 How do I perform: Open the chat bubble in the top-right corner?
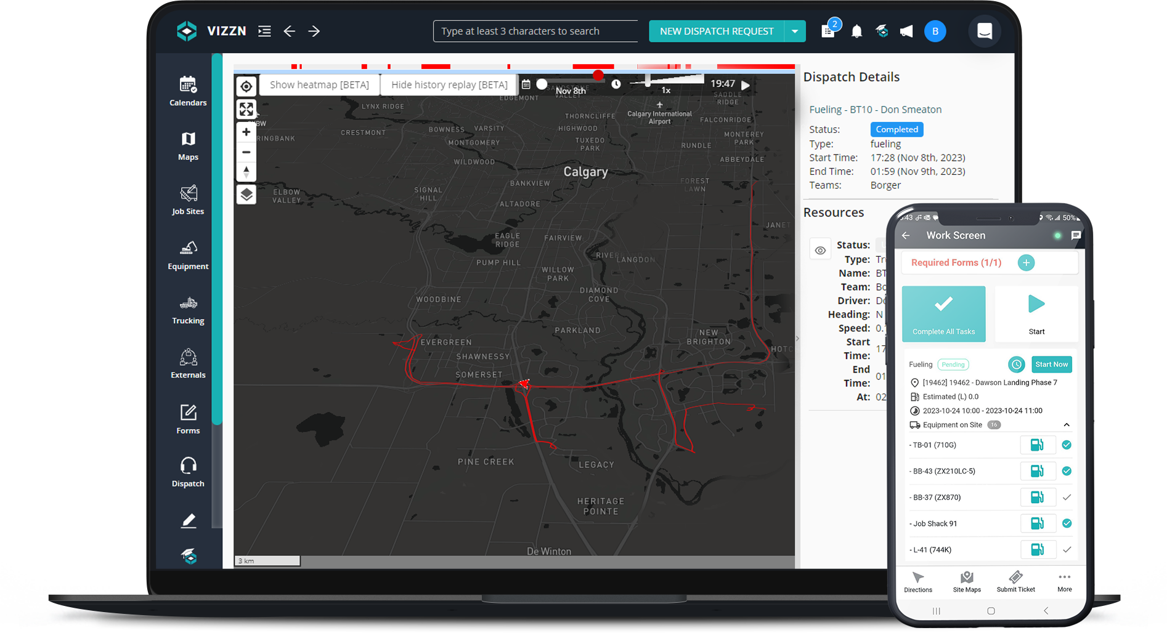coord(984,31)
